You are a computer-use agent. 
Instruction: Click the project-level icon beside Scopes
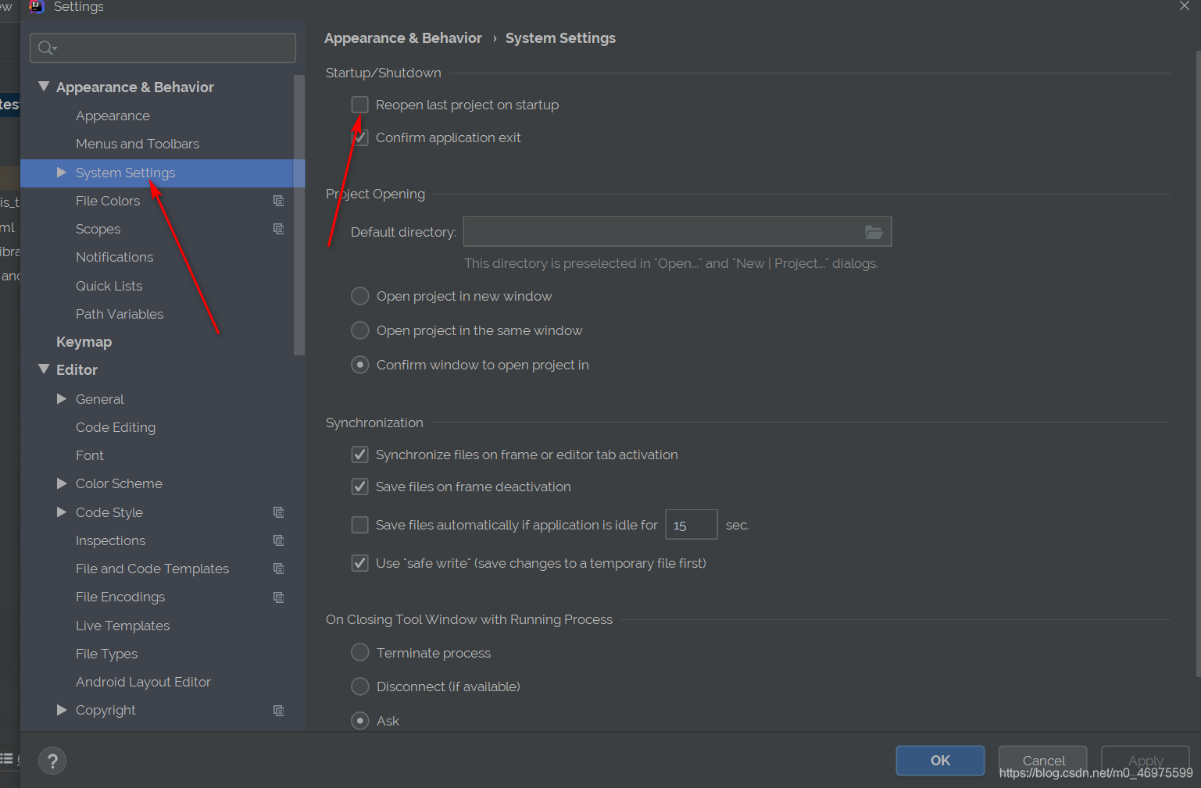tap(278, 229)
